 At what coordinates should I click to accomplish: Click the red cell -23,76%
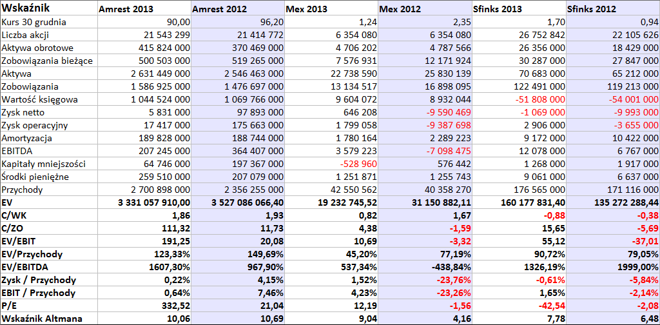coord(425,280)
